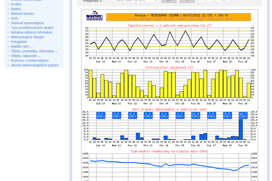Click the 14.7 [18h] precipitation label
The height and width of the screenshot is (181, 272).
pyautogui.click(x=243, y=115)
